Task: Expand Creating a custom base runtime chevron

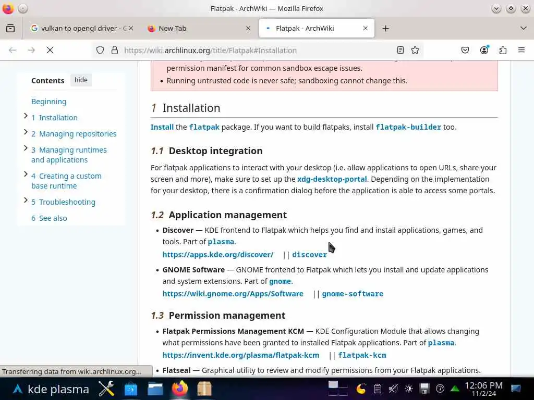Action: (x=26, y=174)
